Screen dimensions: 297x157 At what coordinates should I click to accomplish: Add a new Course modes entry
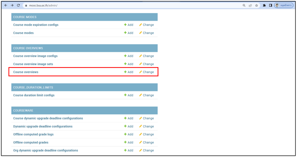click(128, 33)
